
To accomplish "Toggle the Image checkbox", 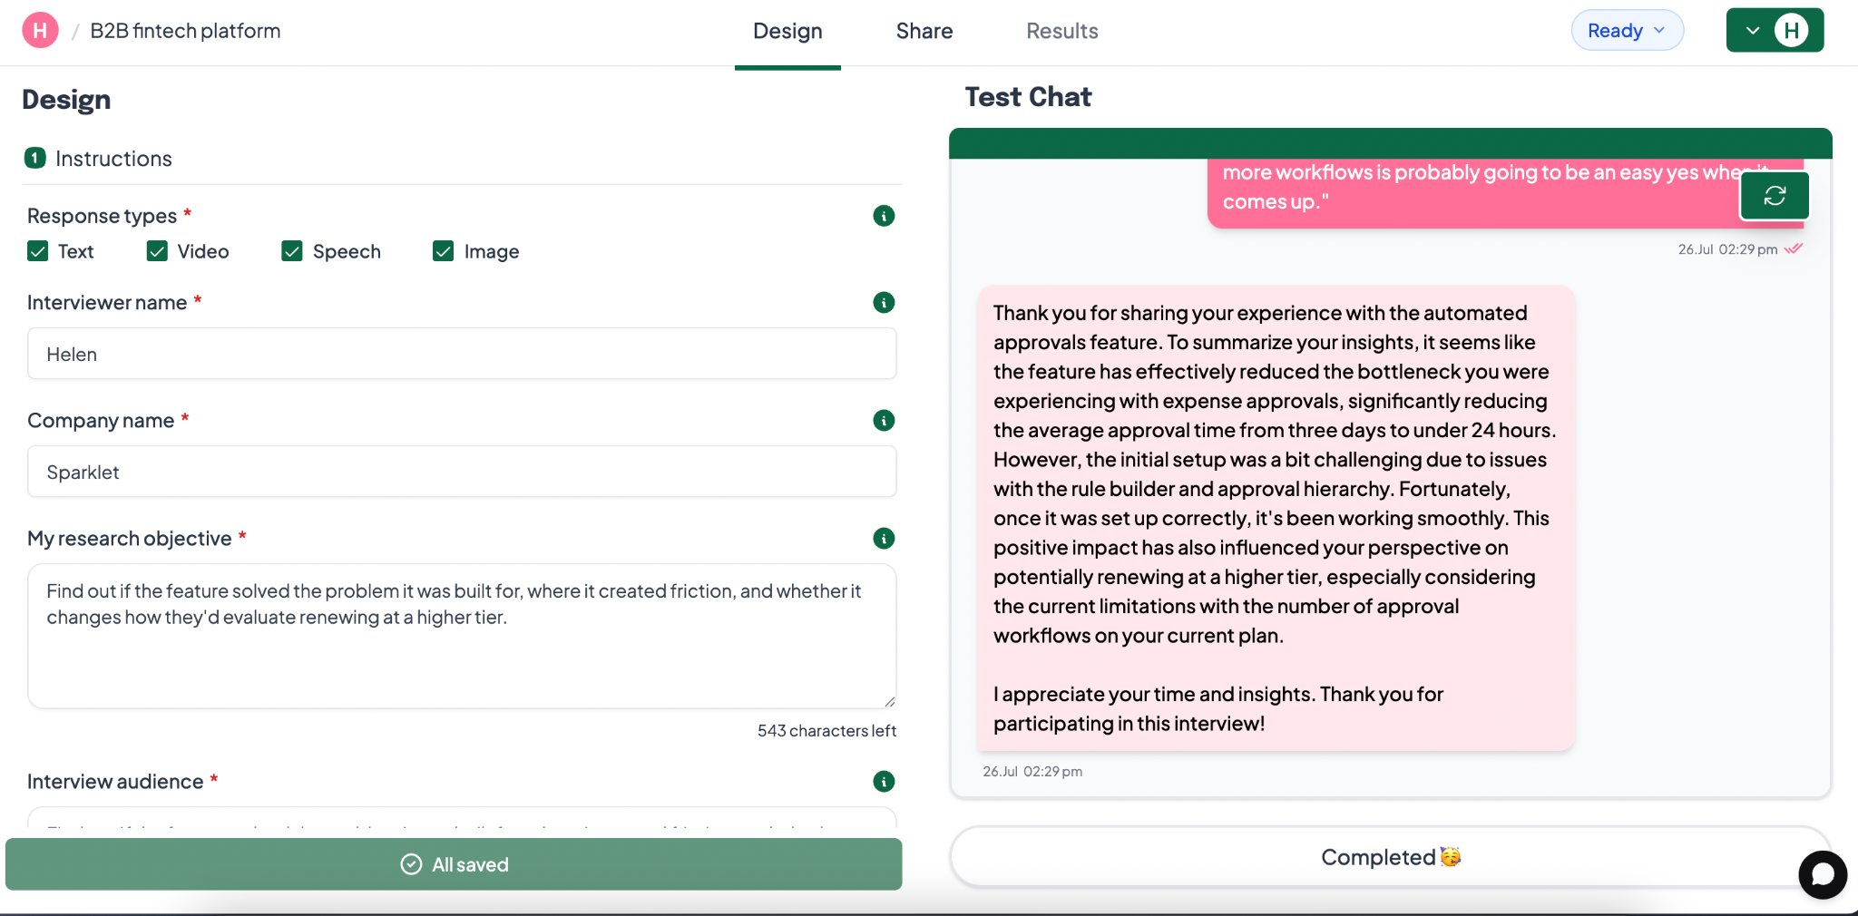I will [x=444, y=251].
